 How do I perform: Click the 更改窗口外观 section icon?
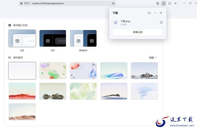coord(10,25)
